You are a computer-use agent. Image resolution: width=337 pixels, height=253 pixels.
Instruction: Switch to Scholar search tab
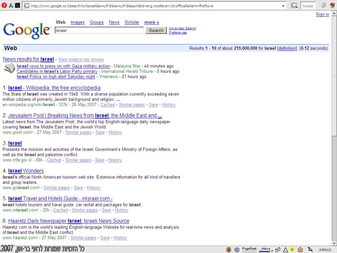click(132, 22)
